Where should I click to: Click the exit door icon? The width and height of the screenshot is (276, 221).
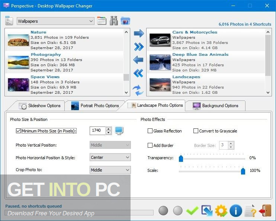[x=265, y=211]
